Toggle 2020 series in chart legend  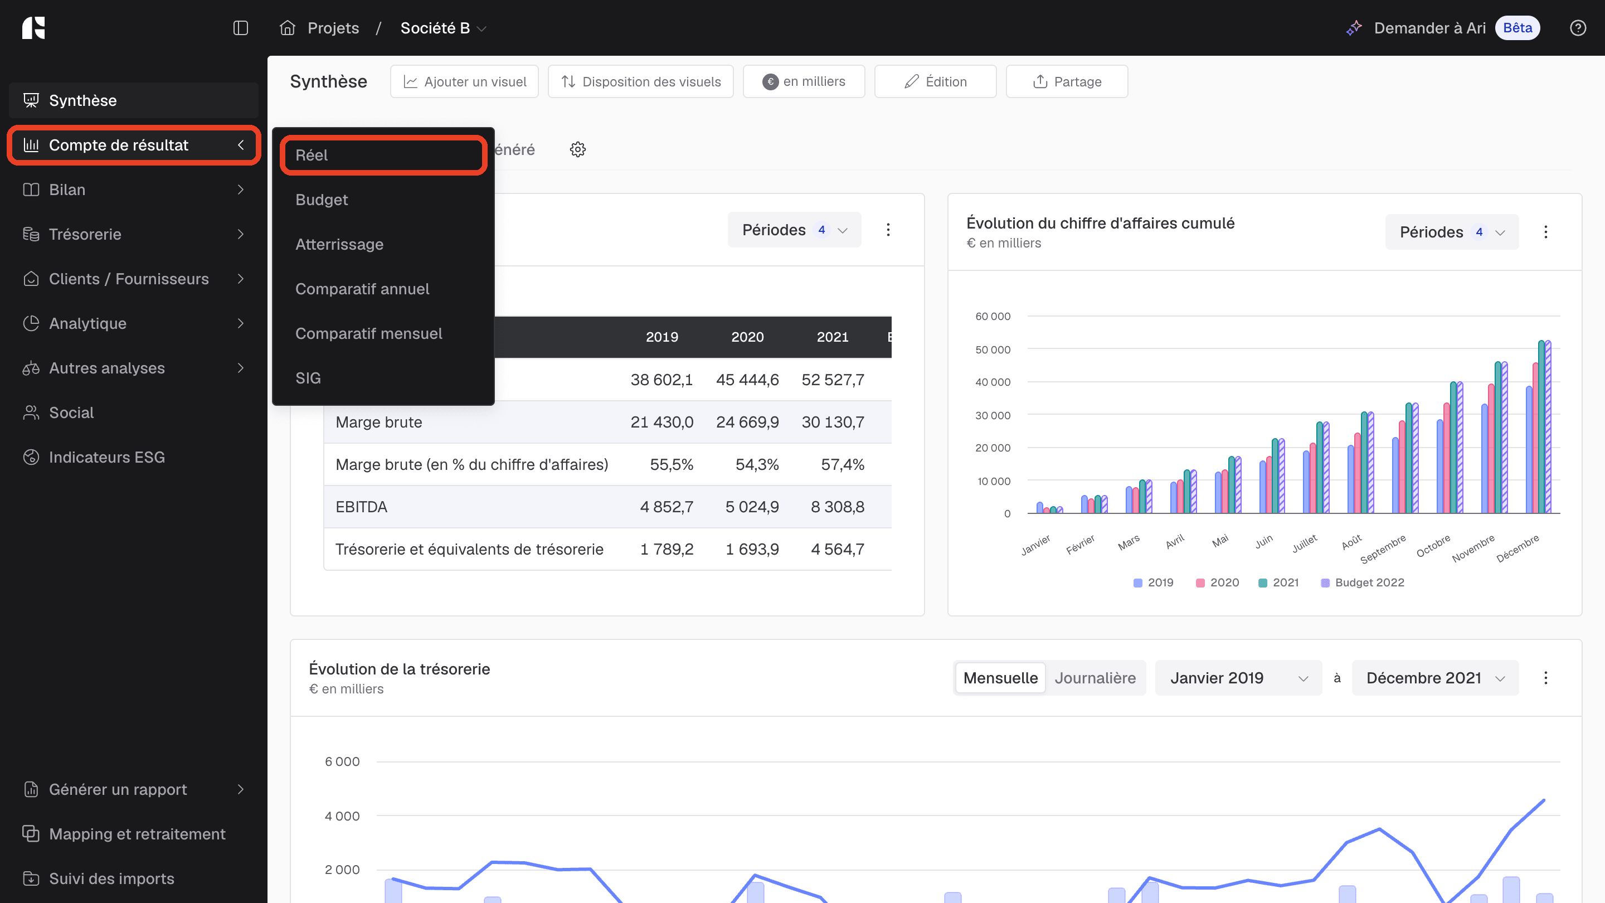(1217, 582)
